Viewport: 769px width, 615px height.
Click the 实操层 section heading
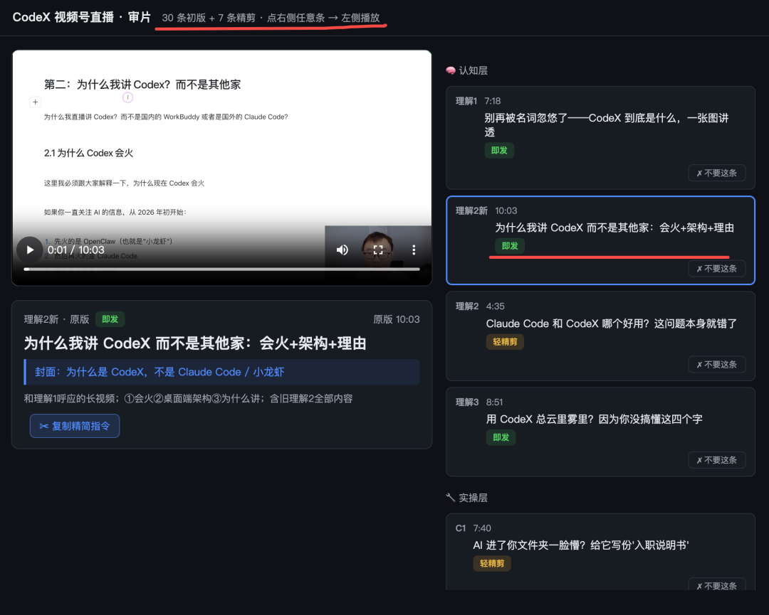click(x=473, y=498)
